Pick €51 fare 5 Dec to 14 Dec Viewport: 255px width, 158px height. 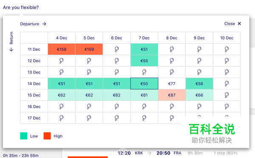coord(89,84)
